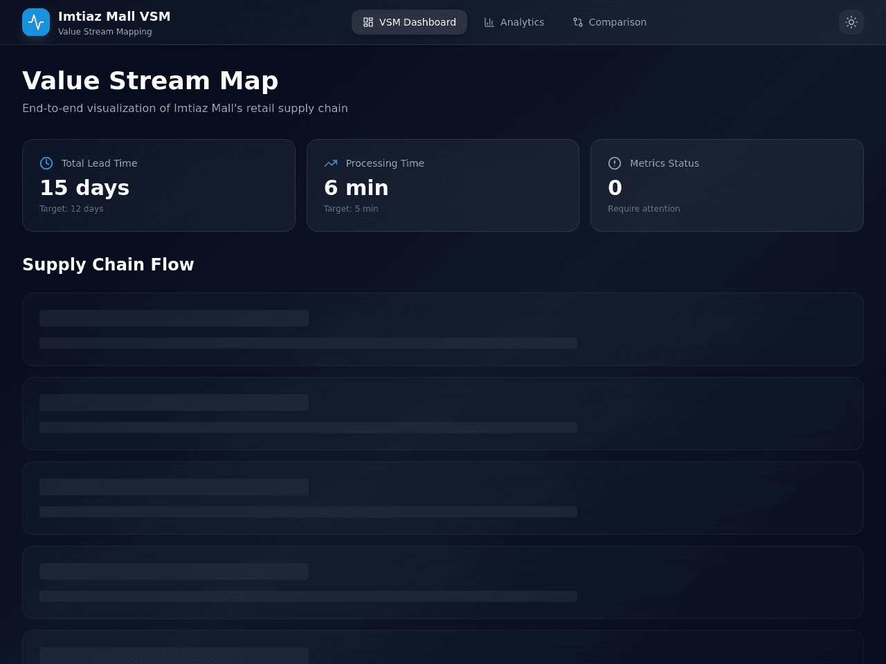Click the trending-up icon on Processing Time
The width and height of the screenshot is (886, 664).
pos(331,163)
